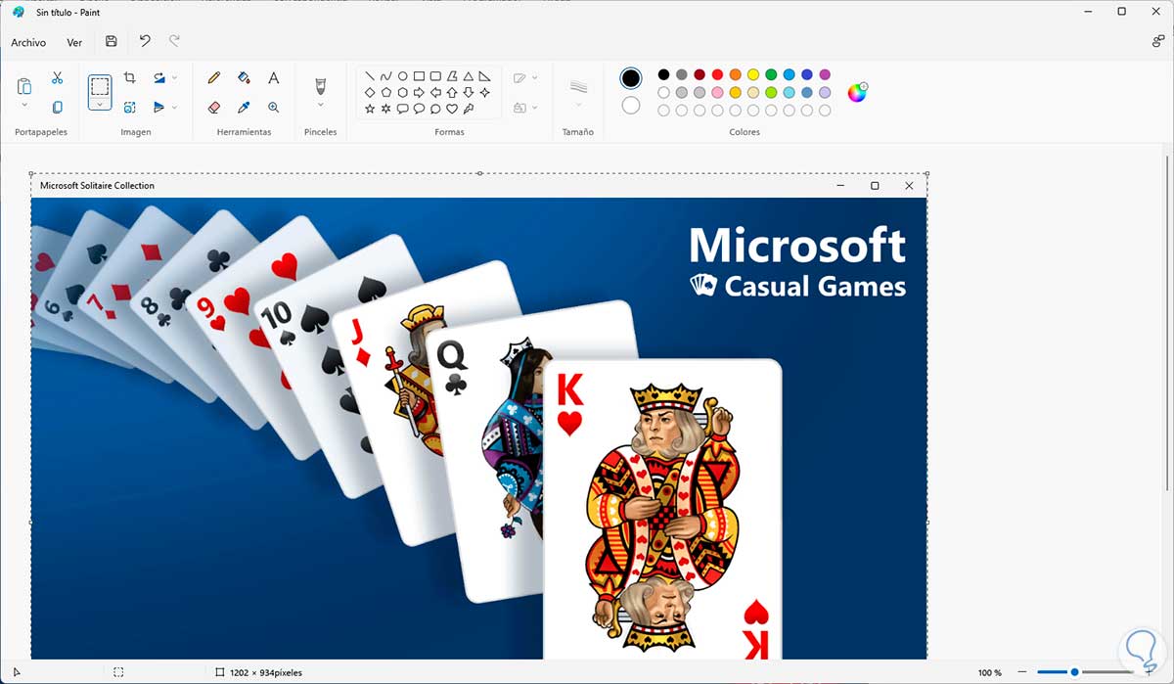This screenshot has width=1174, height=684.
Task: Click the zoom in plus button
Action: tap(1148, 672)
